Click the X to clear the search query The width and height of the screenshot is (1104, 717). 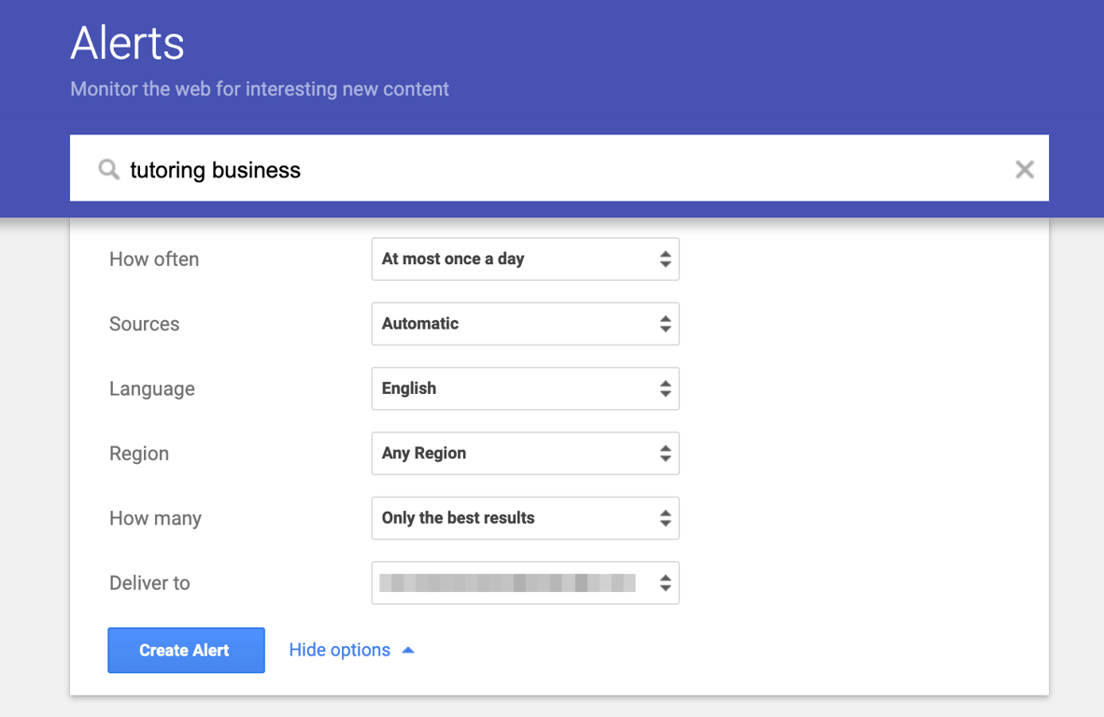tap(1025, 169)
